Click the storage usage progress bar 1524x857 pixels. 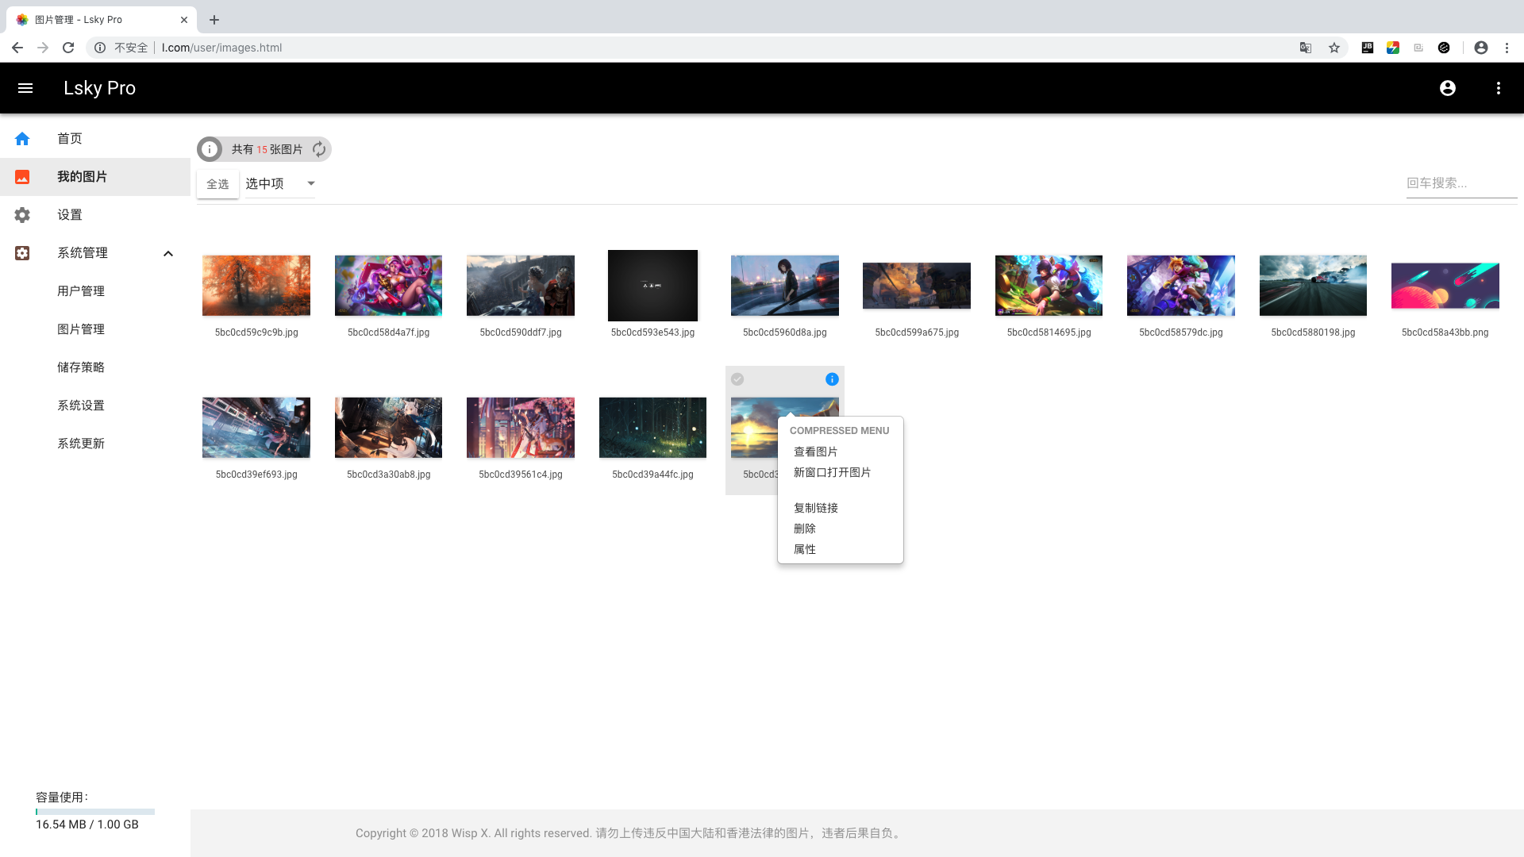point(95,812)
